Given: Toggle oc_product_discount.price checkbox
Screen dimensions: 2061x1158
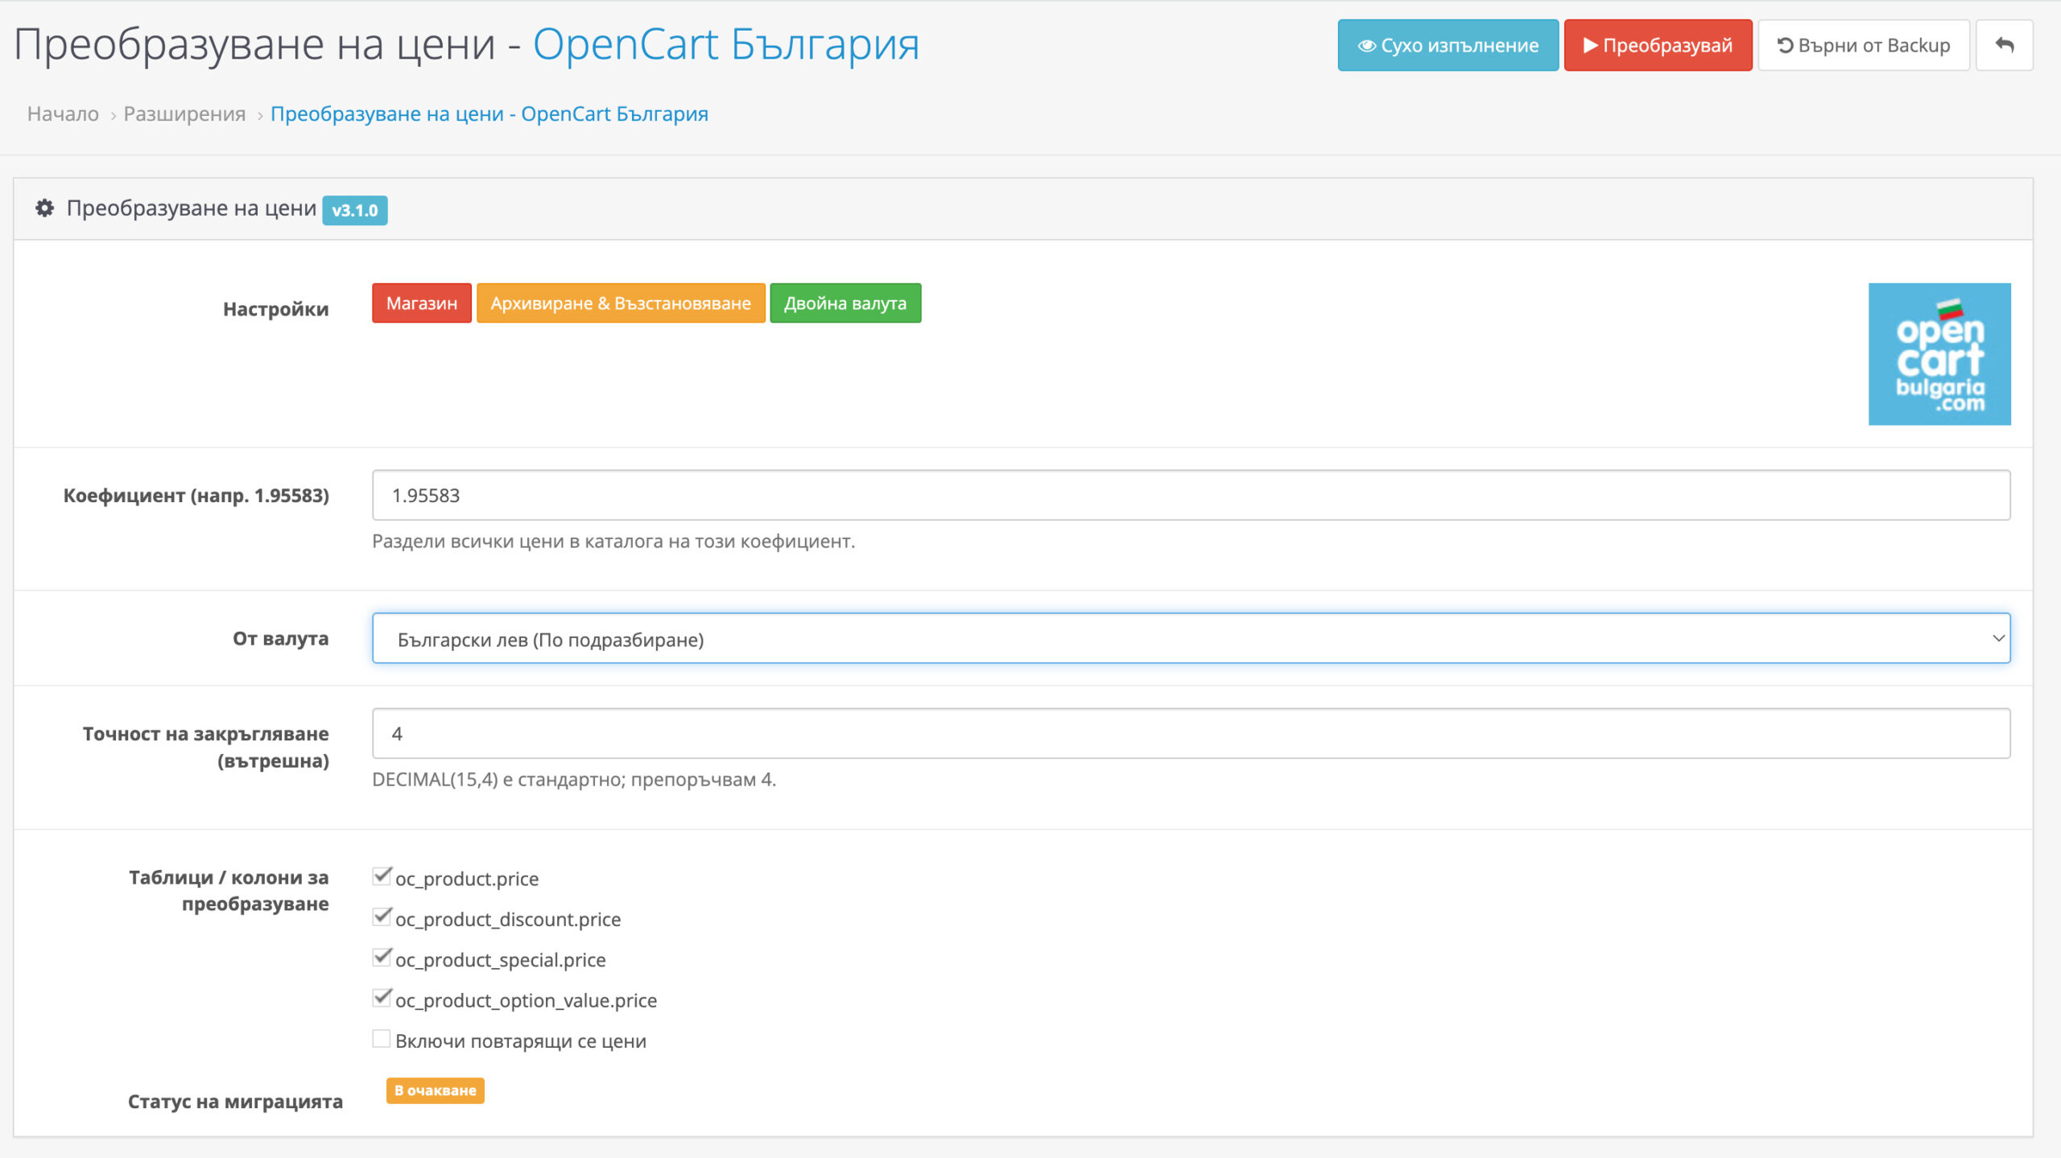Looking at the screenshot, I should pyautogui.click(x=382, y=917).
